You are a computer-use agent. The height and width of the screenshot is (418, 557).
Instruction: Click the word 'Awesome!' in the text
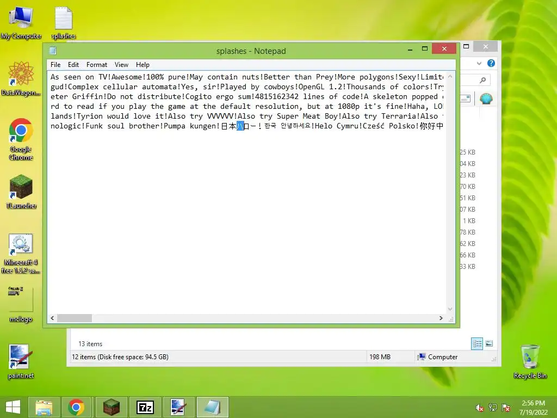click(128, 77)
